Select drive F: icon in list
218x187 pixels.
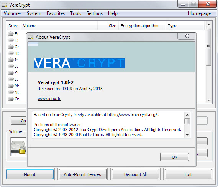pos(11,40)
